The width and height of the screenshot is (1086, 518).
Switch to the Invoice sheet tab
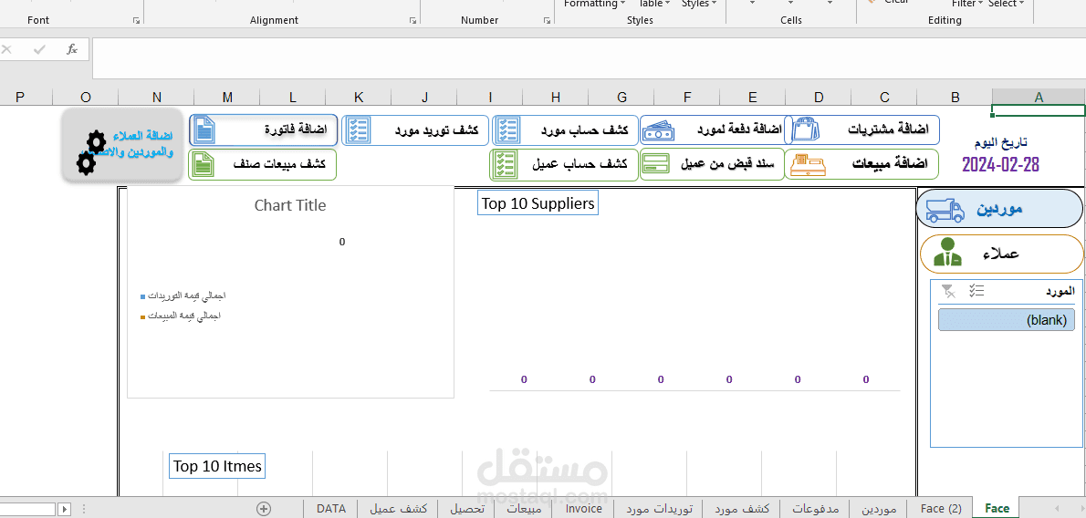click(x=584, y=508)
